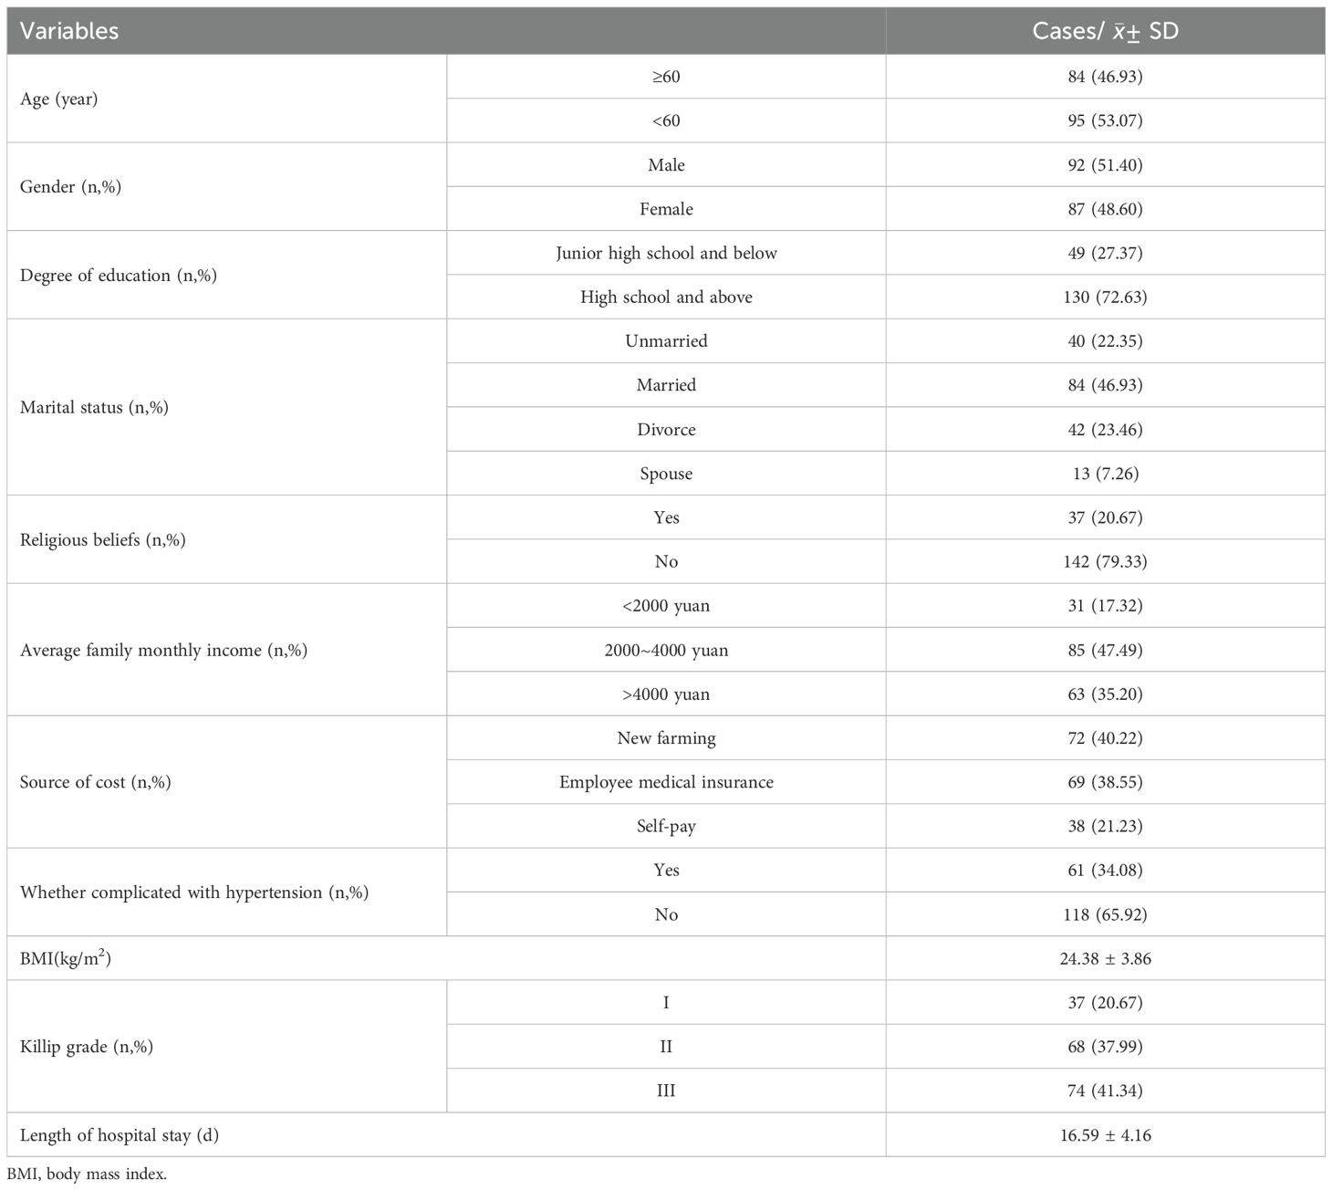The image size is (1332, 1190).
Task: Select the BMI value 24.38 ± 3.86
Action: point(1105,959)
